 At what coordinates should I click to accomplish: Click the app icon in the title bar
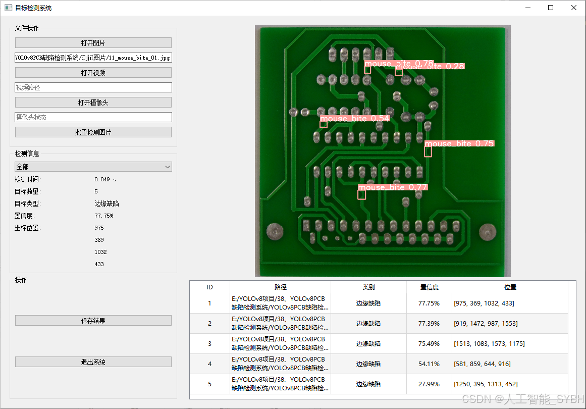click(x=9, y=8)
